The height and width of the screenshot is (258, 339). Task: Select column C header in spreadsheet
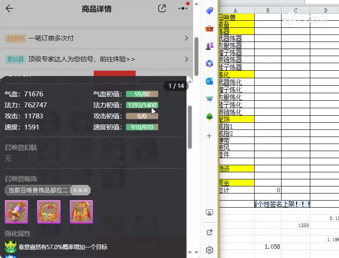pos(296,10)
